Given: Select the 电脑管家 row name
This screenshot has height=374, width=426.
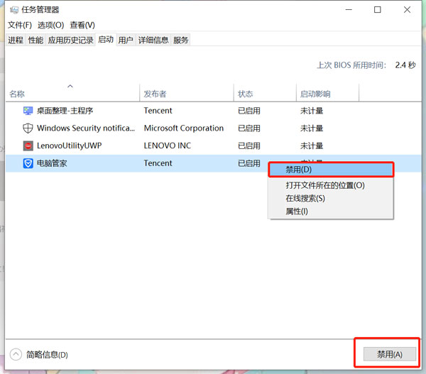Looking at the screenshot, I should coord(52,163).
